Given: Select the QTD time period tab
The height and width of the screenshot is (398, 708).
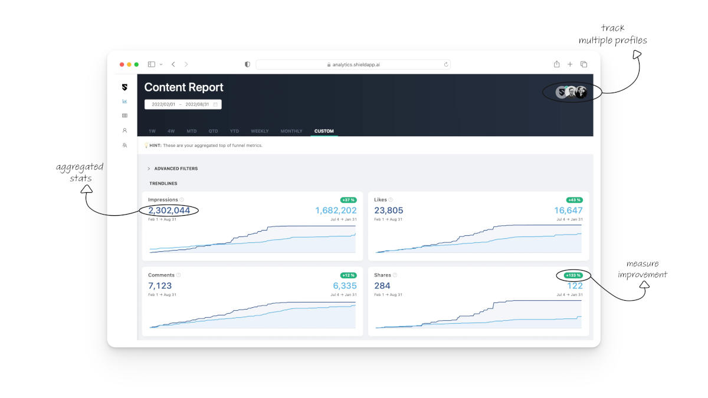Looking at the screenshot, I should click(x=214, y=131).
